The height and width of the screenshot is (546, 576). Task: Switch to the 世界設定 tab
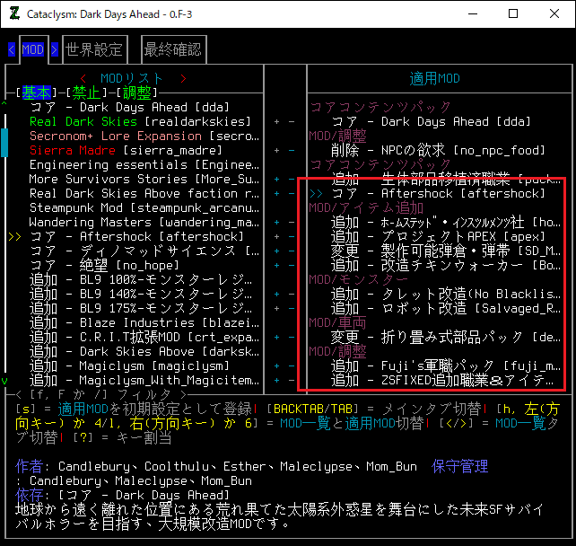93,49
